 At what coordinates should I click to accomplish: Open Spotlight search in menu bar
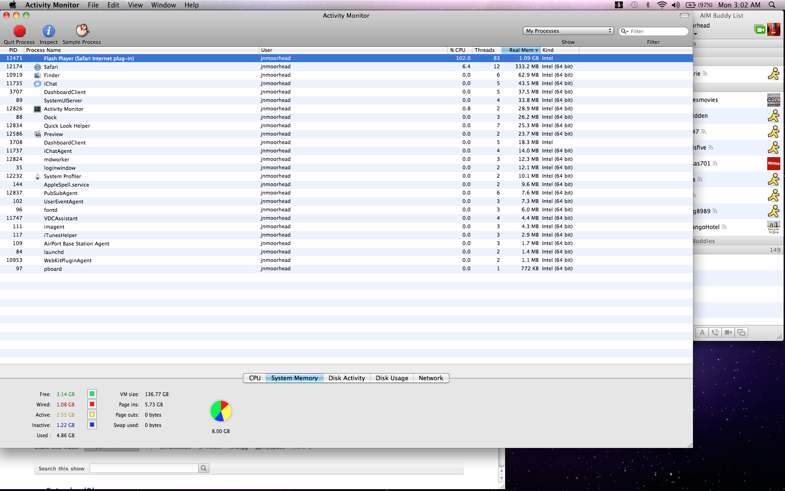click(x=772, y=5)
